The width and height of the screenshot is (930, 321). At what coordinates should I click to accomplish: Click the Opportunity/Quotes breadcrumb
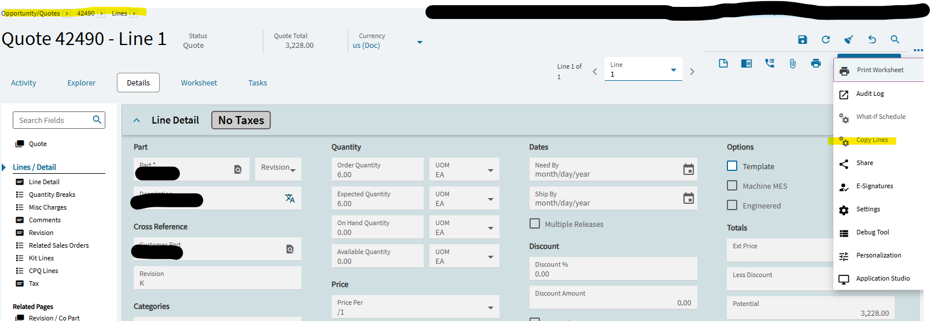point(31,13)
